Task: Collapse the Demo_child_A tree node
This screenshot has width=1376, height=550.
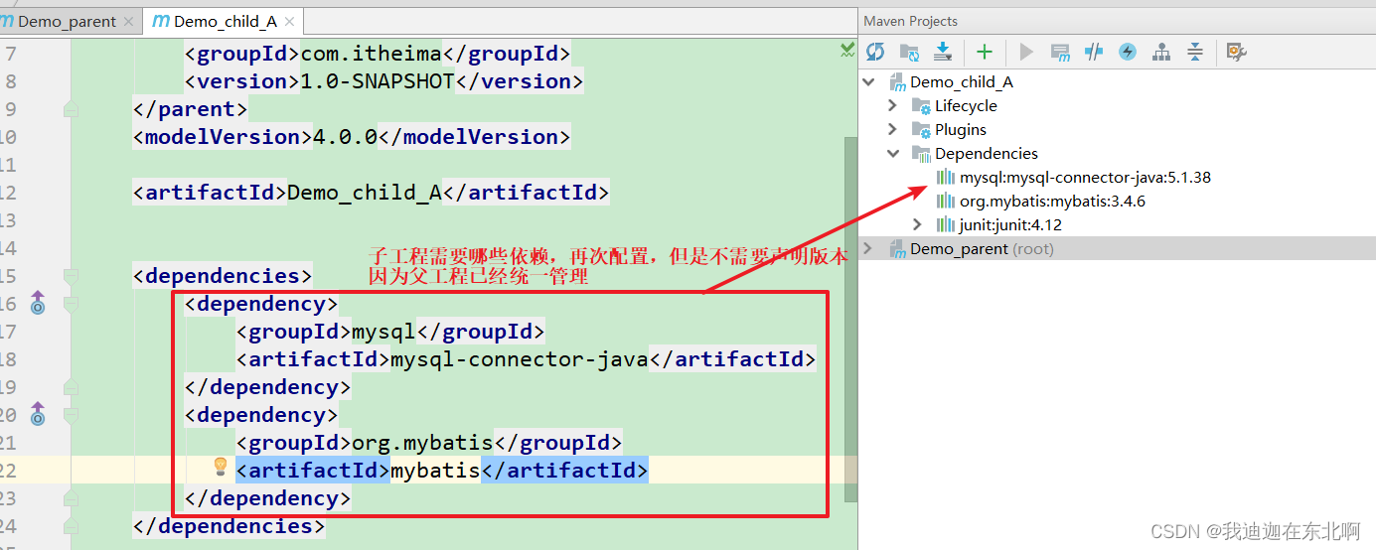Action: (x=869, y=81)
